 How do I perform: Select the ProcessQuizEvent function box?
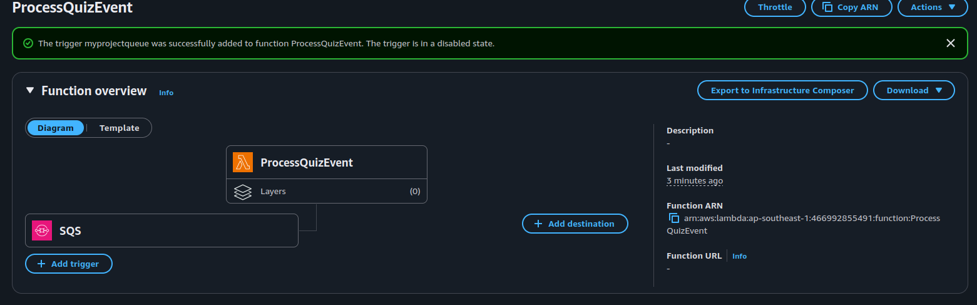tap(326, 163)
